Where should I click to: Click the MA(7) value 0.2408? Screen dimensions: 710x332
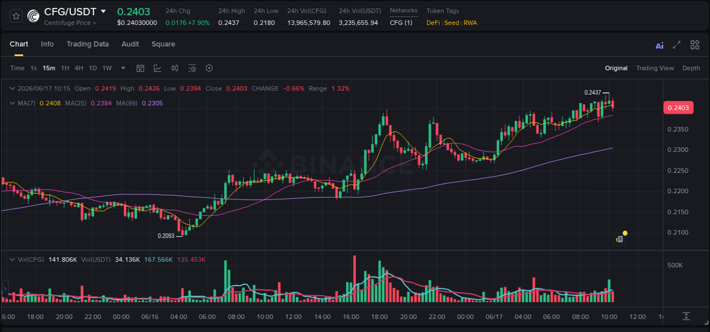coord(49,103)
